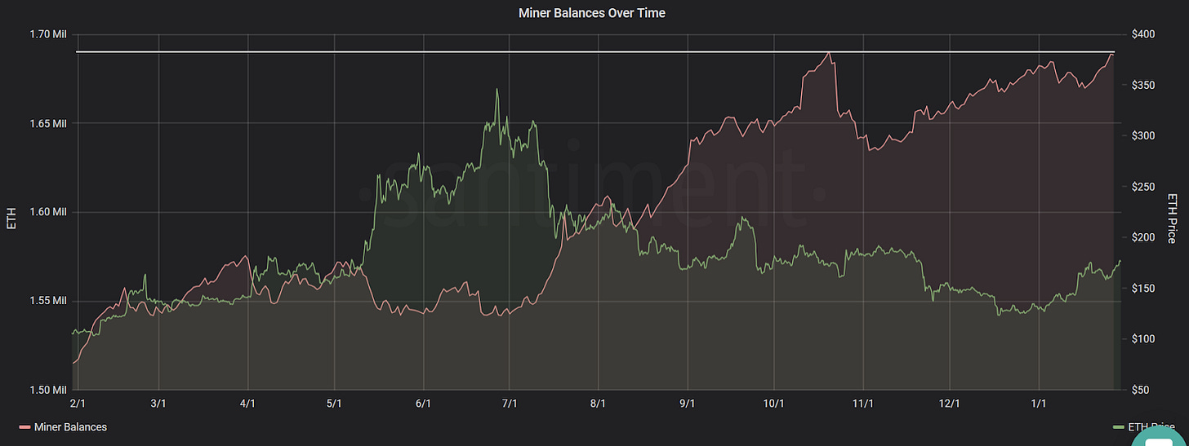Click the 1.70 Mil axis value
The image size is (1189, 446).
click(49, 34)
